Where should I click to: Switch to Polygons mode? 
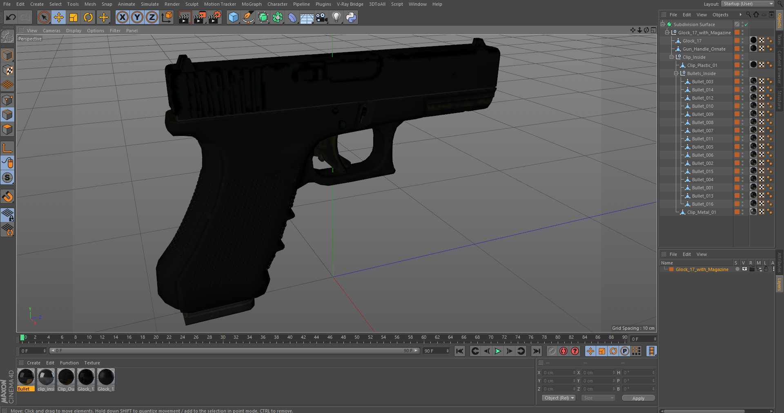pyautogui.click(x=7, y=129)
